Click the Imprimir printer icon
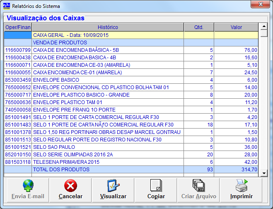Screen dimensions: 273x209 pyautogui.click(x=242, y=185)
